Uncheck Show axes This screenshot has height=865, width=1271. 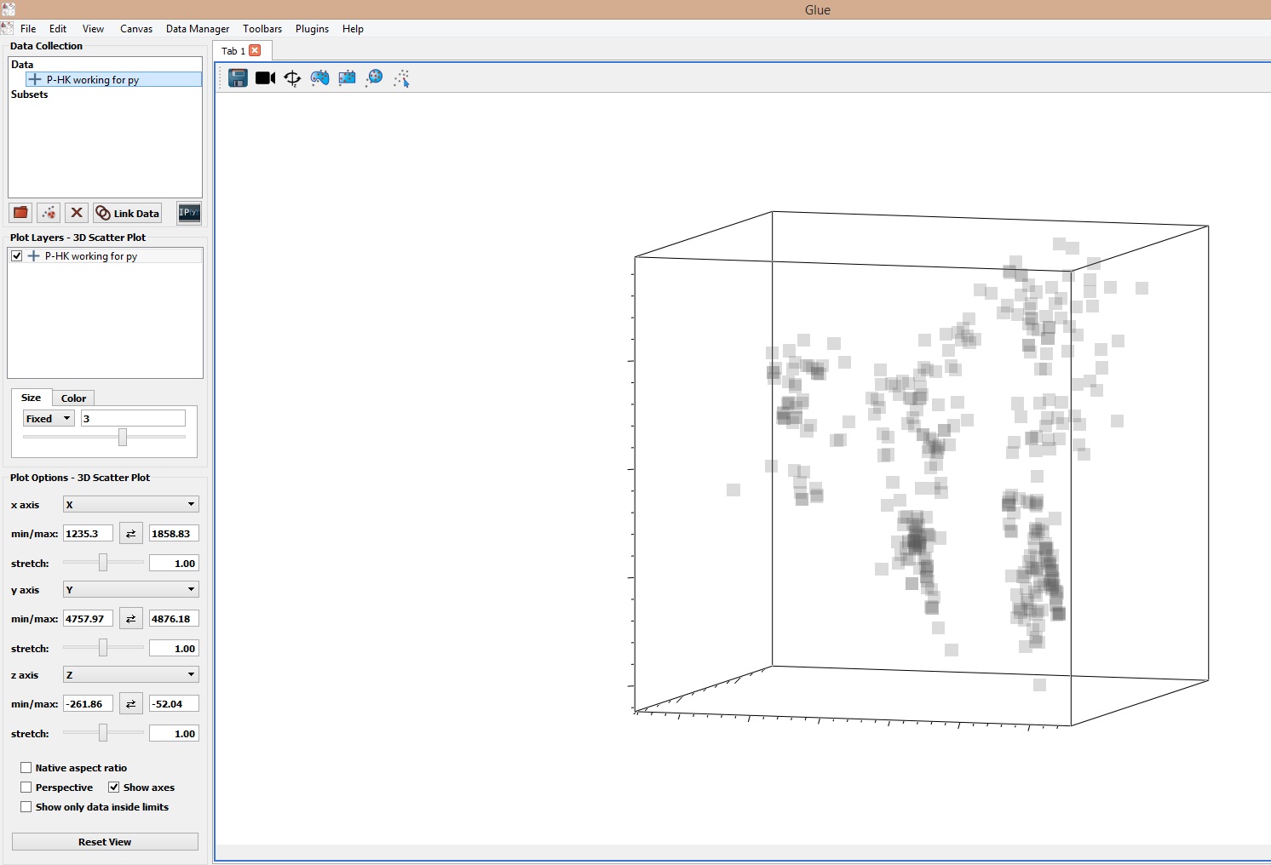pyautogui.click(x=114, y=787)
